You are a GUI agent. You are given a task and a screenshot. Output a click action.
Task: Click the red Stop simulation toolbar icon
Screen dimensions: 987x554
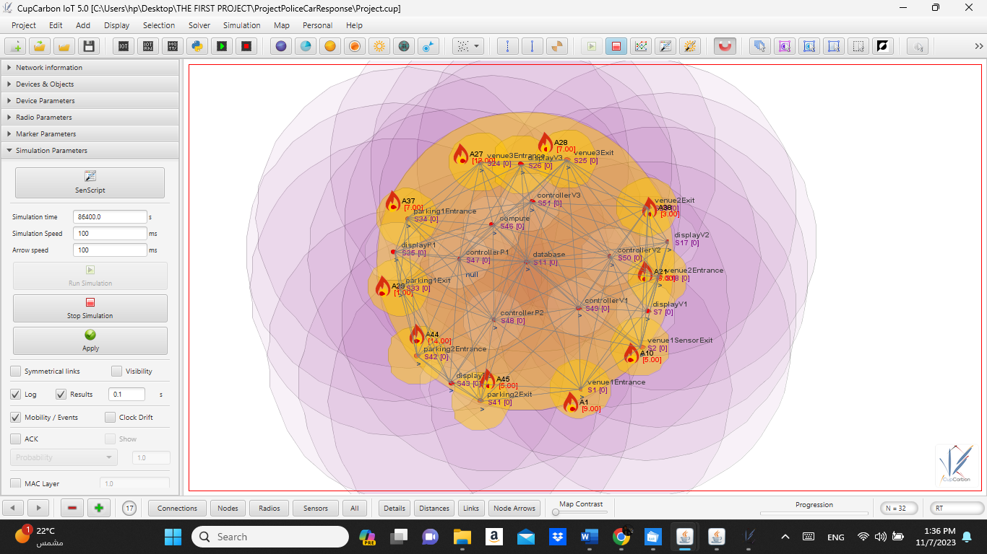point(246,45)
